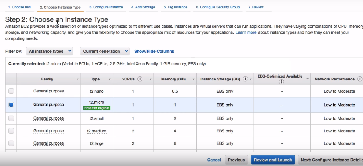Uncheck the selected t2.micro checkbox
363x166 pixels.
click(11, 105)
